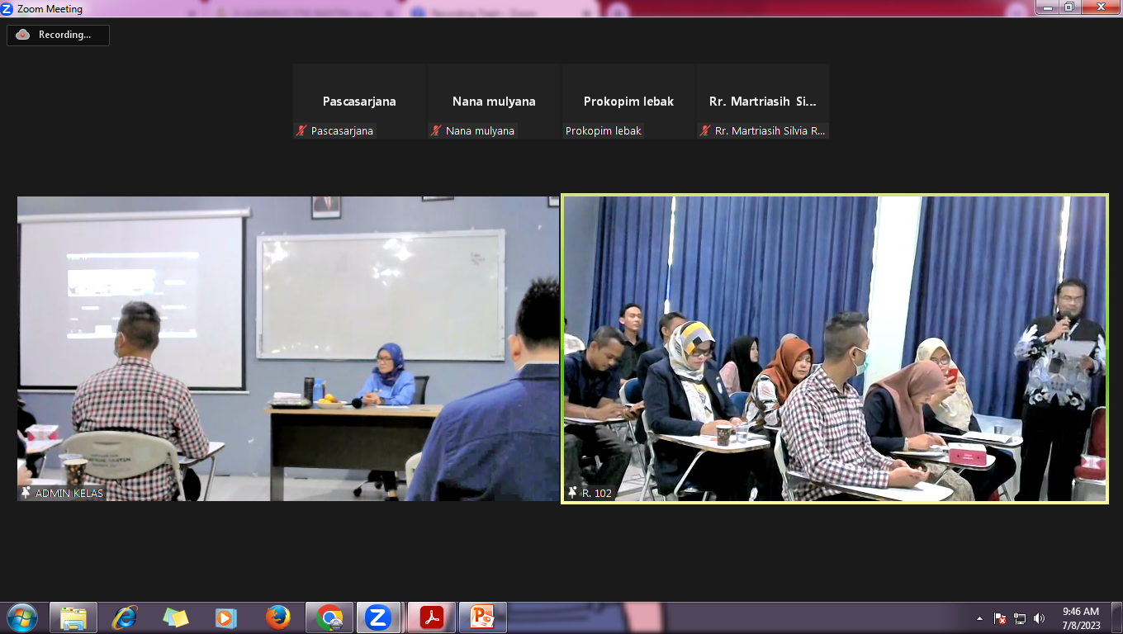Open the volume speaker control in tray
1123x634 pixels.
point(1039,618)
